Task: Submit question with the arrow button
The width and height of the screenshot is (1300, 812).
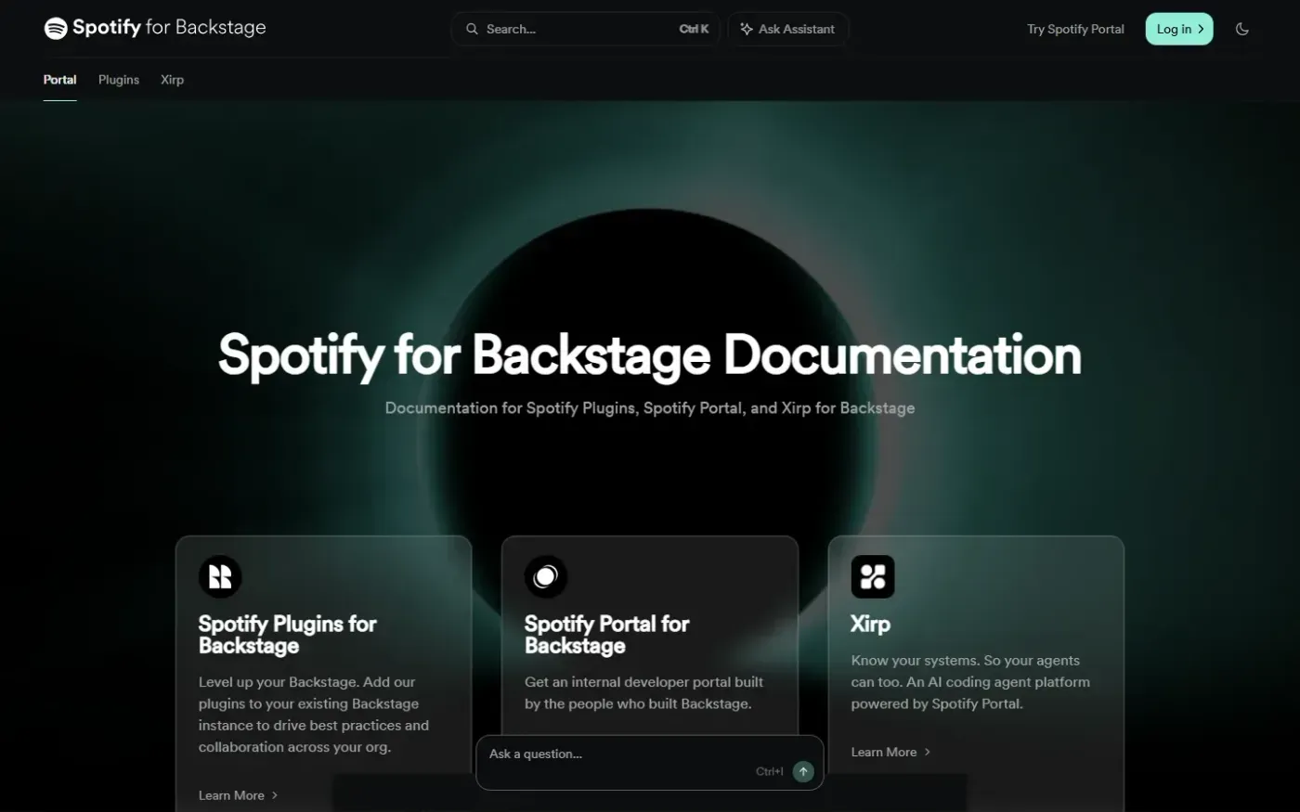Action: coord(803,771)
